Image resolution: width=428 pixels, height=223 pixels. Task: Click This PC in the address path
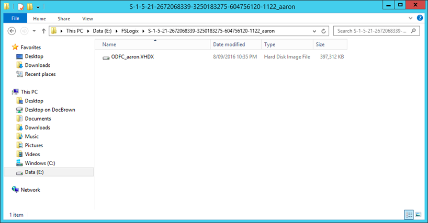pos(74,31)
